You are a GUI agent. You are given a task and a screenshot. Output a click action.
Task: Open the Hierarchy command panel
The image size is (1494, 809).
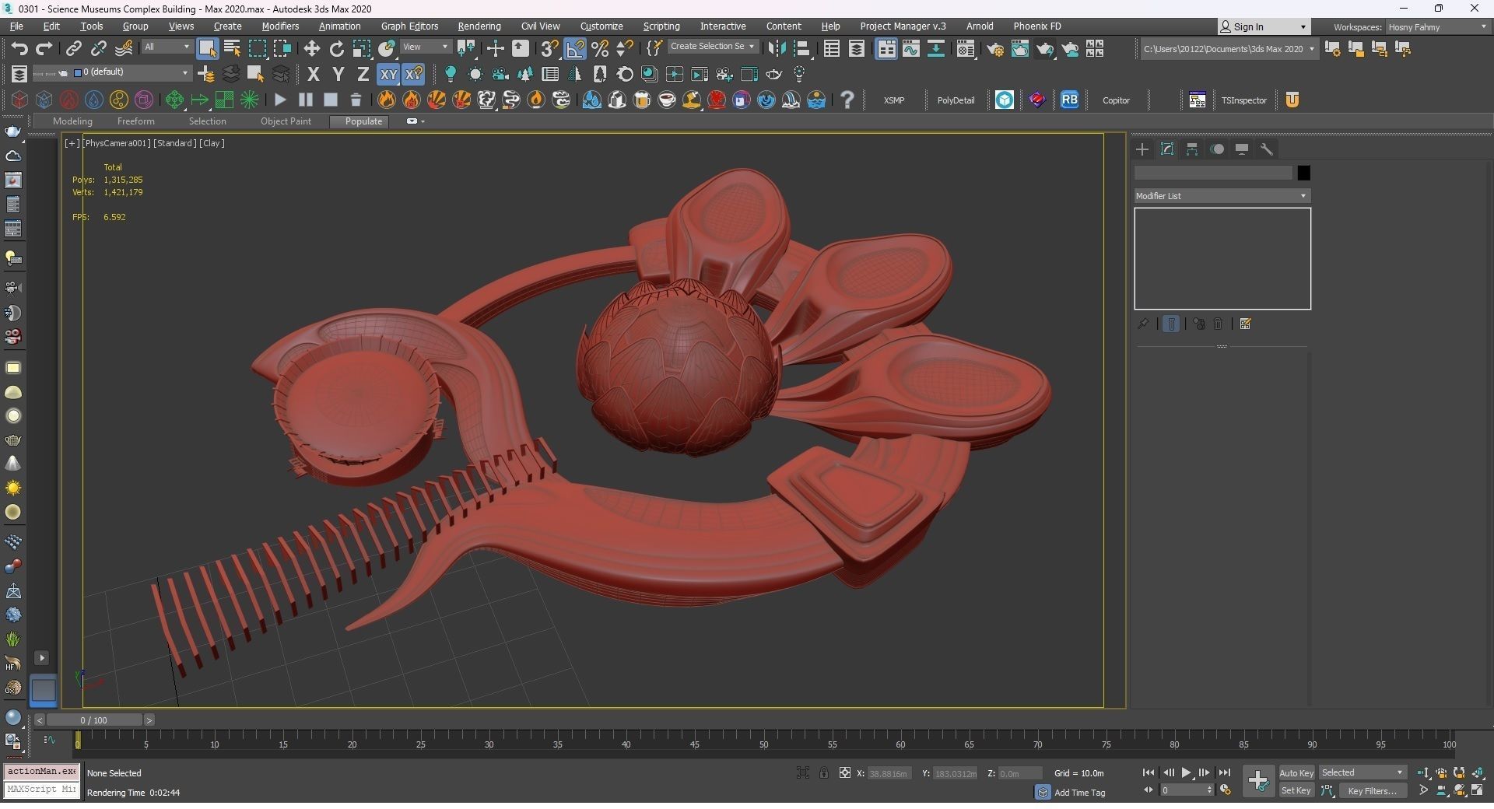coord(1192,149)
